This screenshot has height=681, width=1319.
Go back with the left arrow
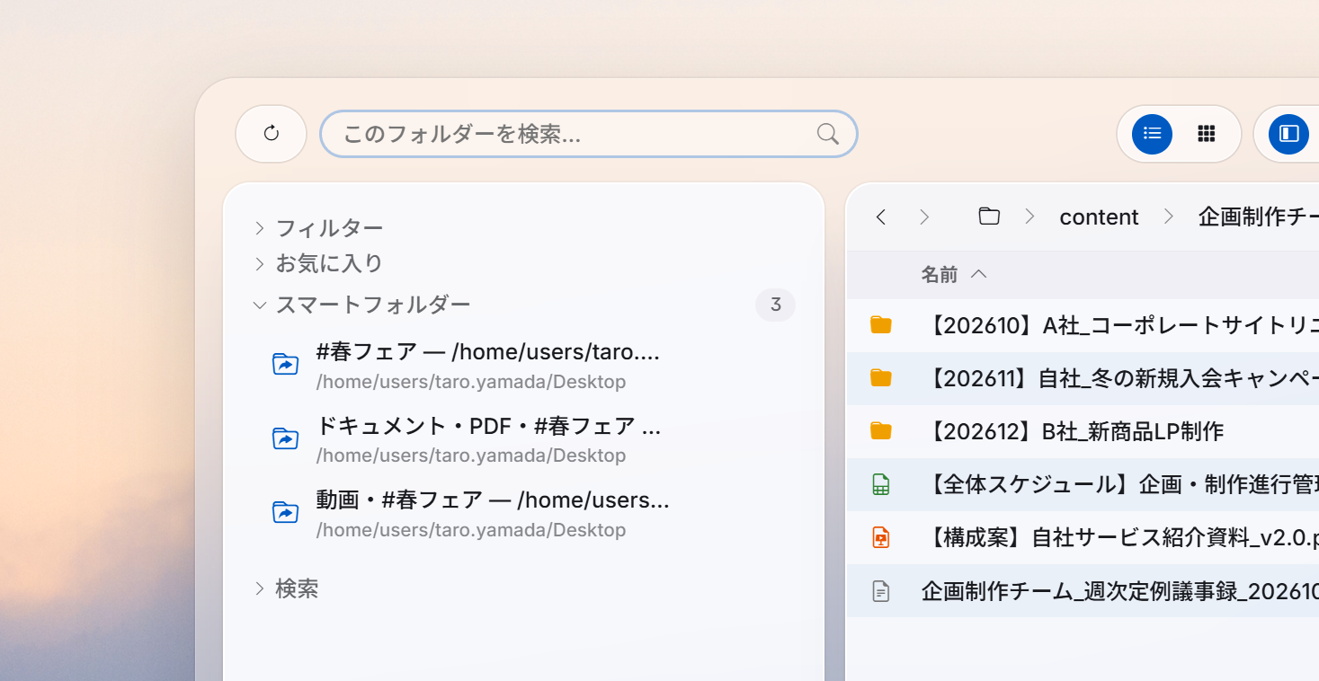click(x=881, y=217)
